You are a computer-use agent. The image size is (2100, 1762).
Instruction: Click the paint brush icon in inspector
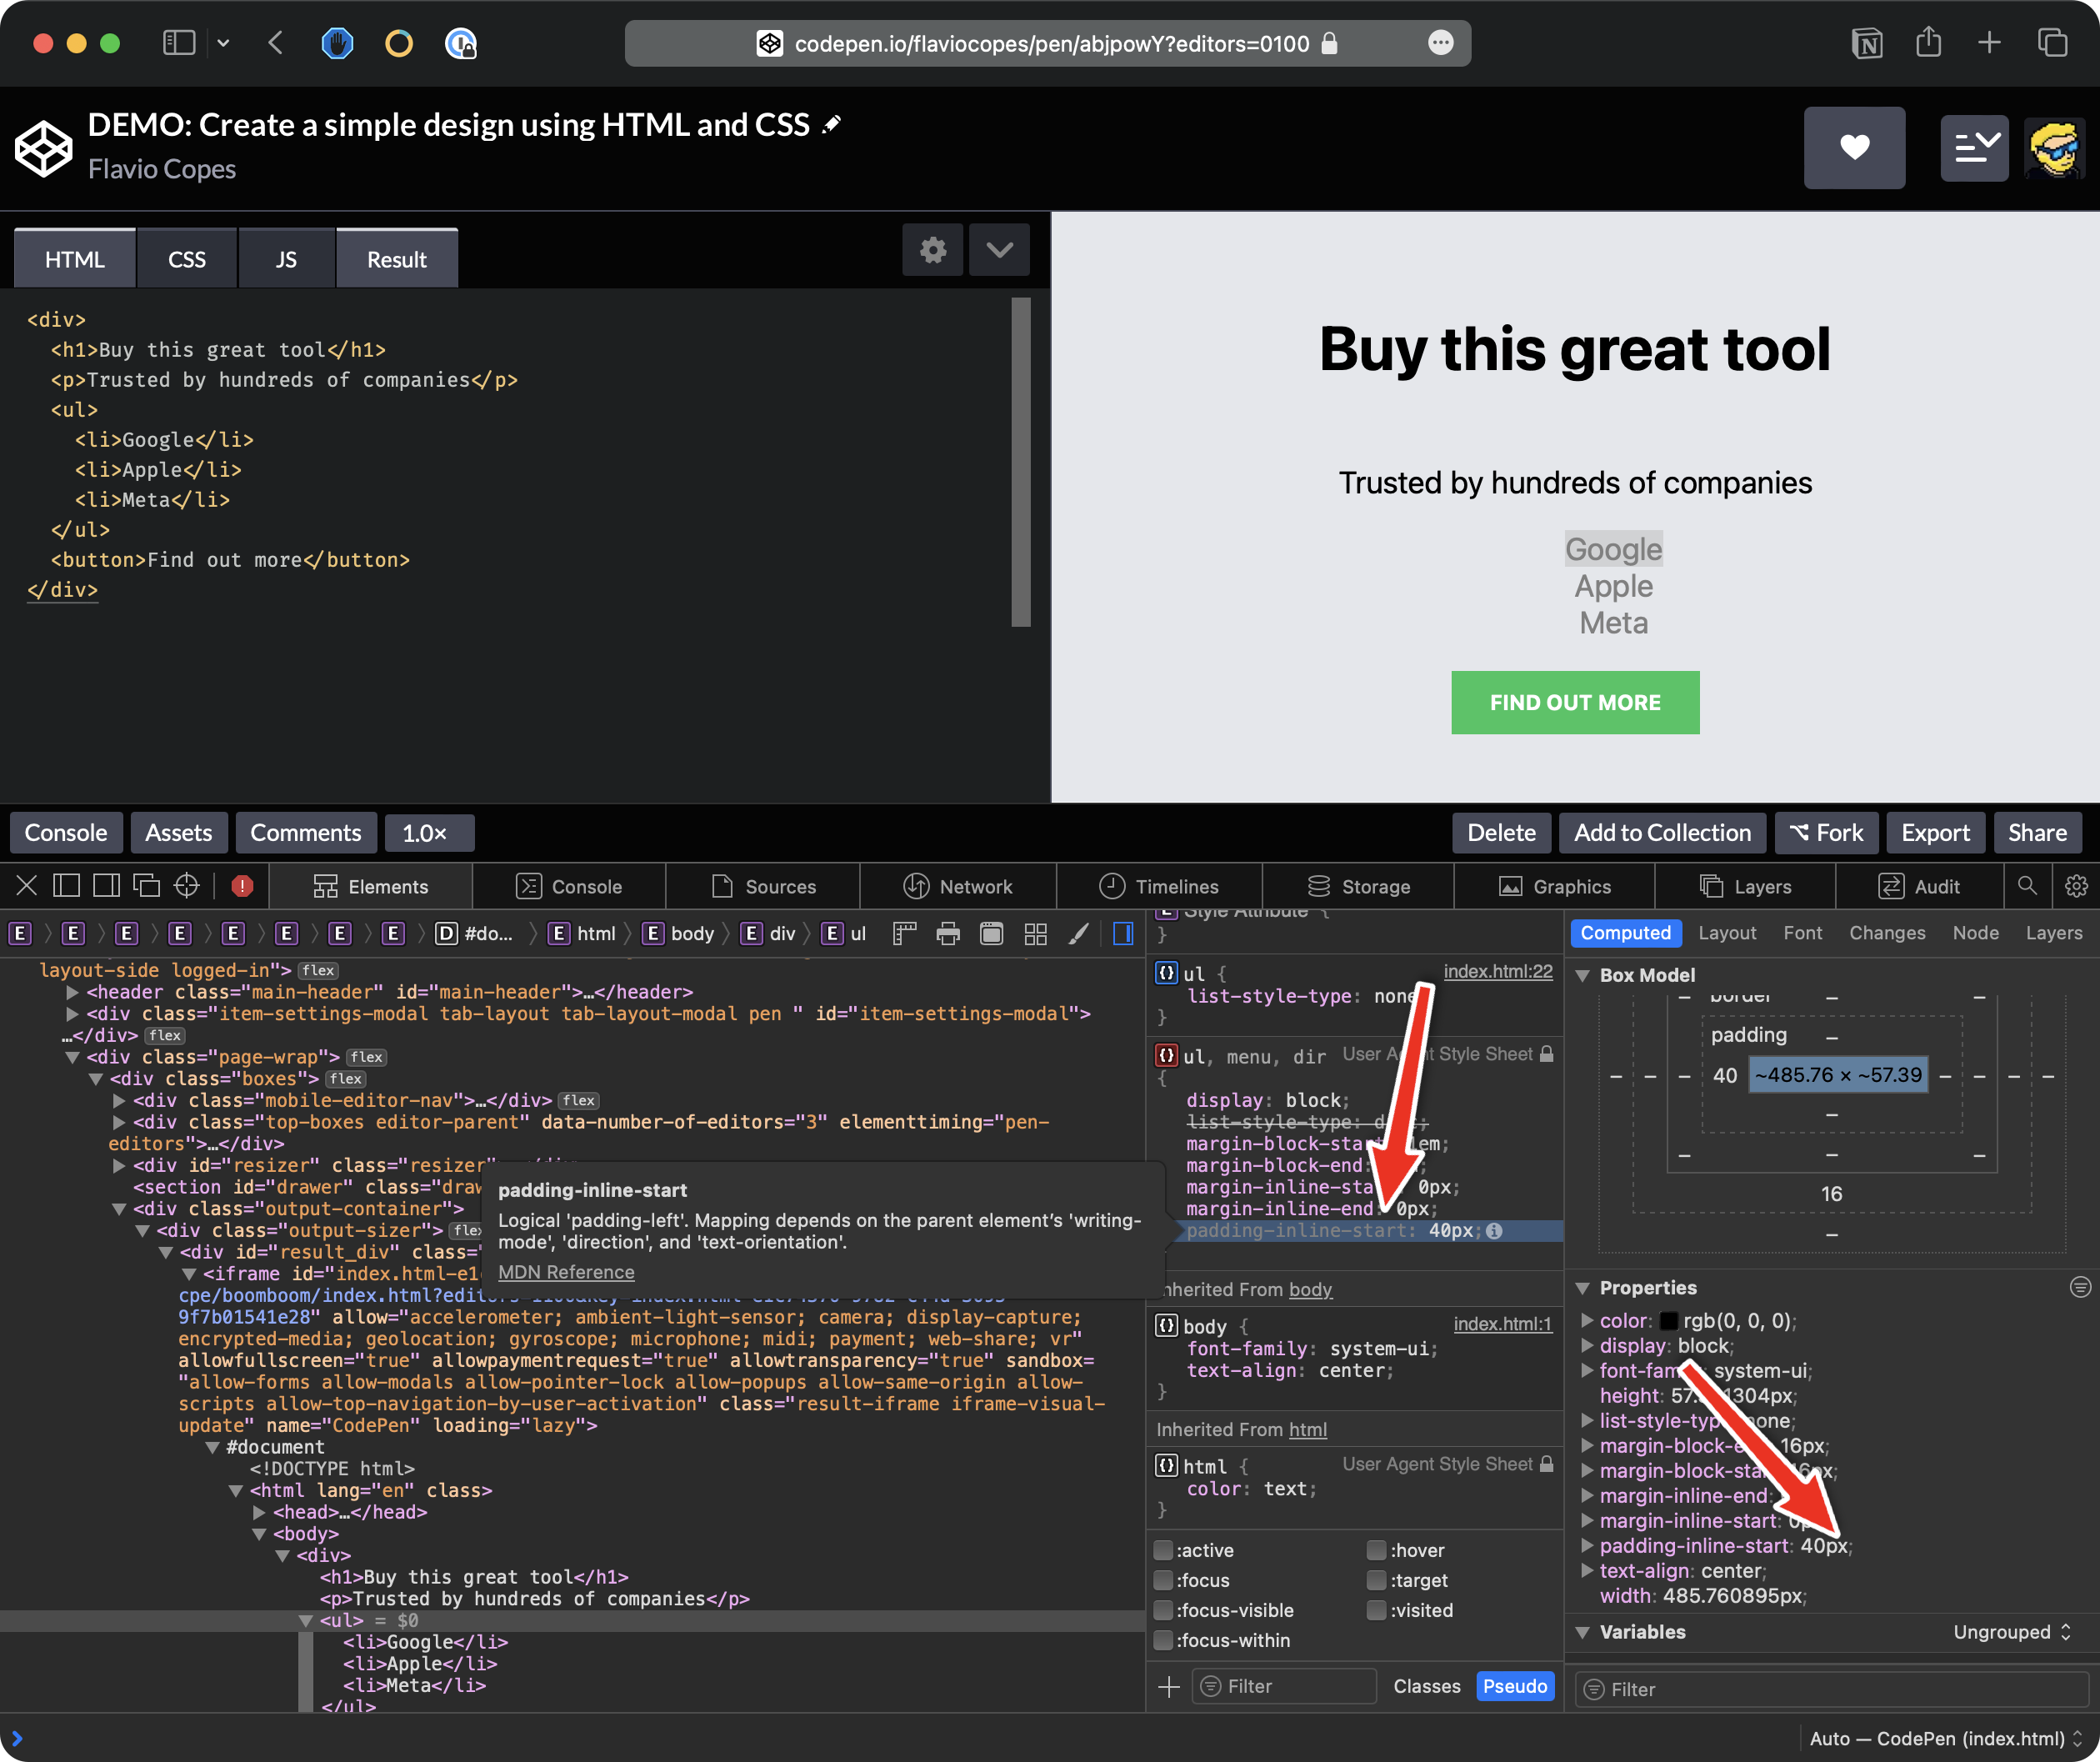(x=1078, y=934)
